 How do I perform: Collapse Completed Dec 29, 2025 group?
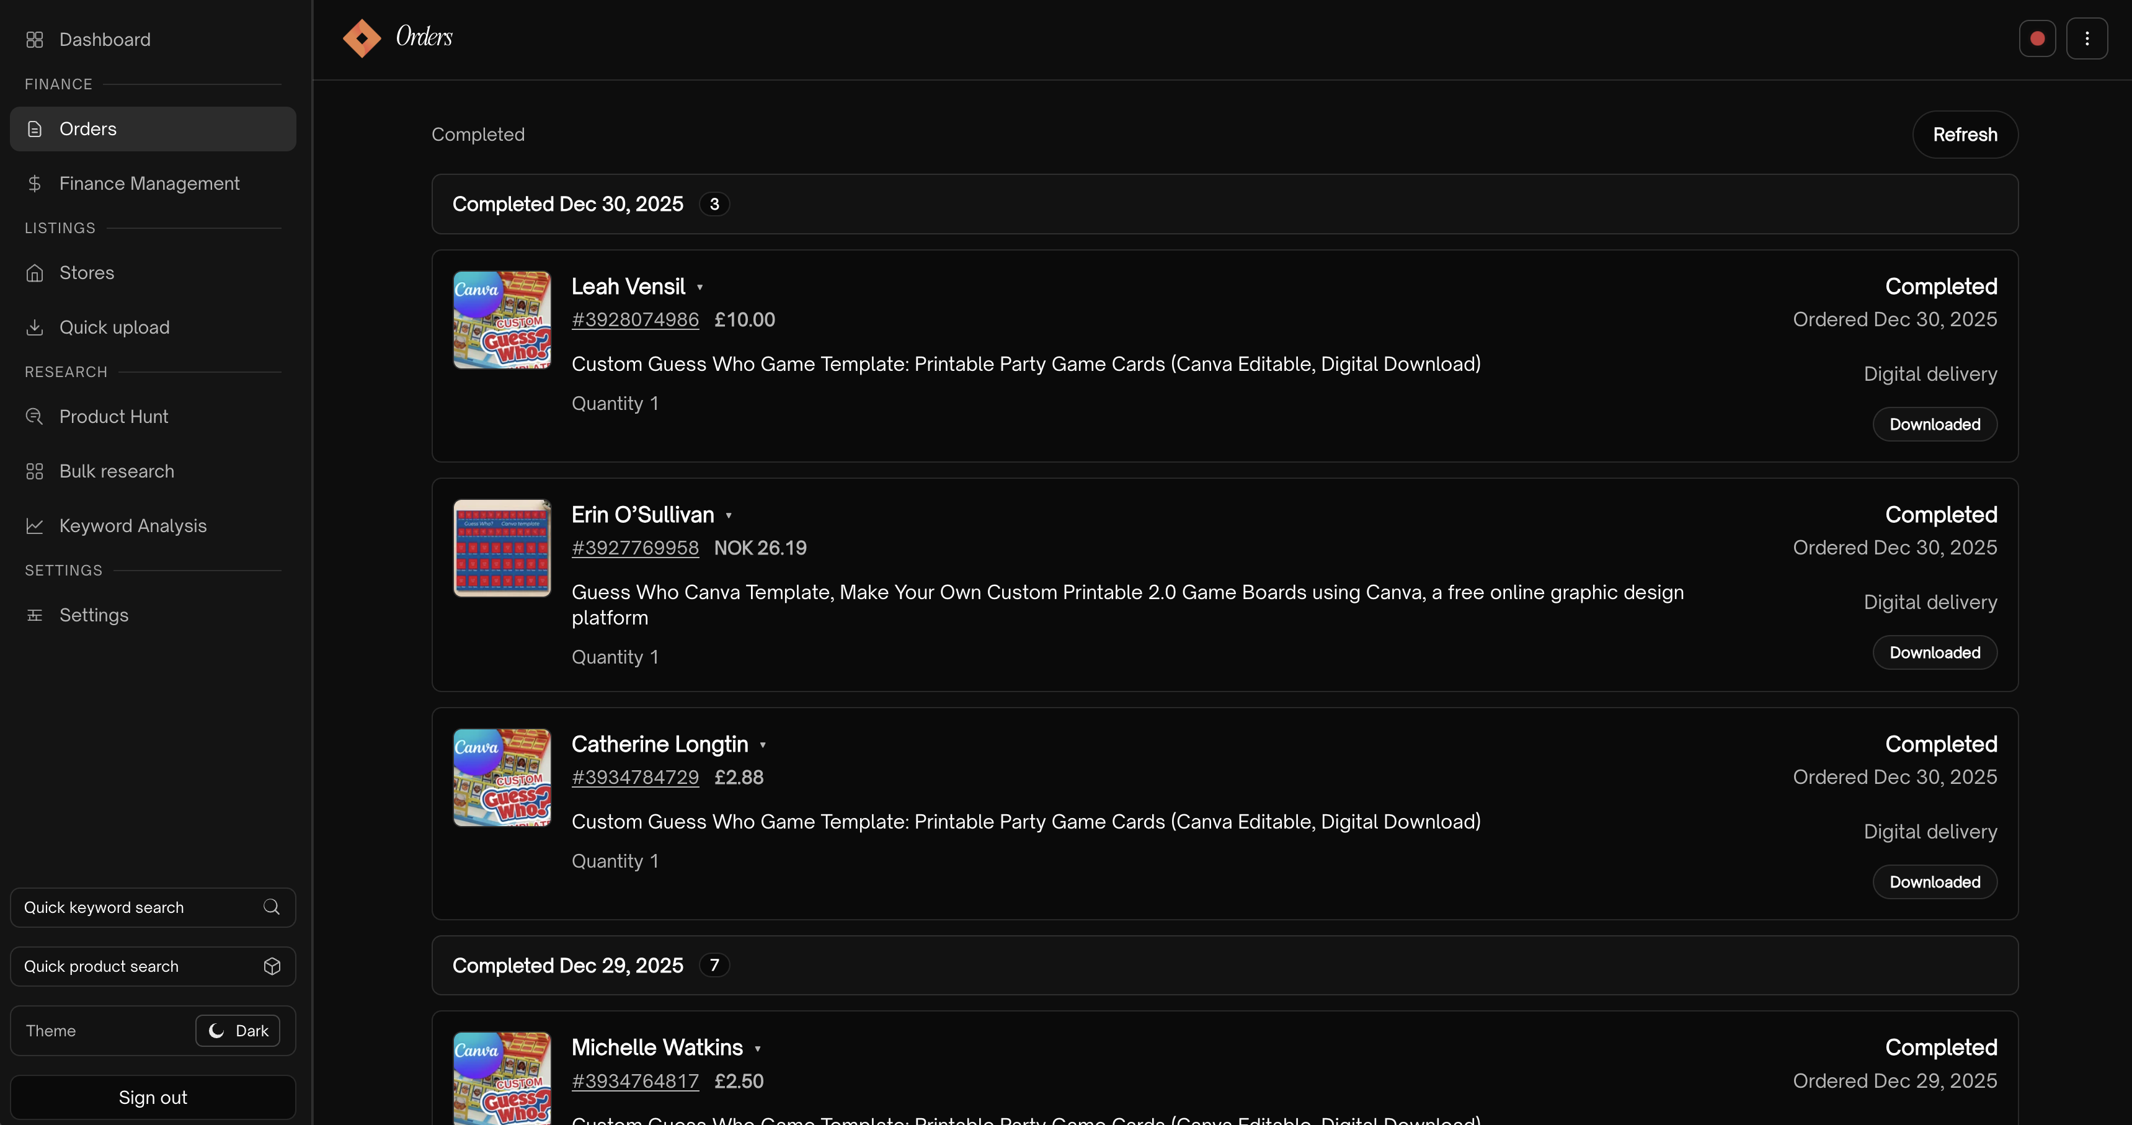[568, 965]
